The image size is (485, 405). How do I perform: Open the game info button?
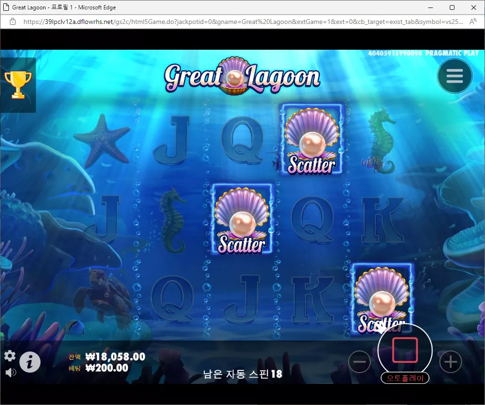point(30,362)
